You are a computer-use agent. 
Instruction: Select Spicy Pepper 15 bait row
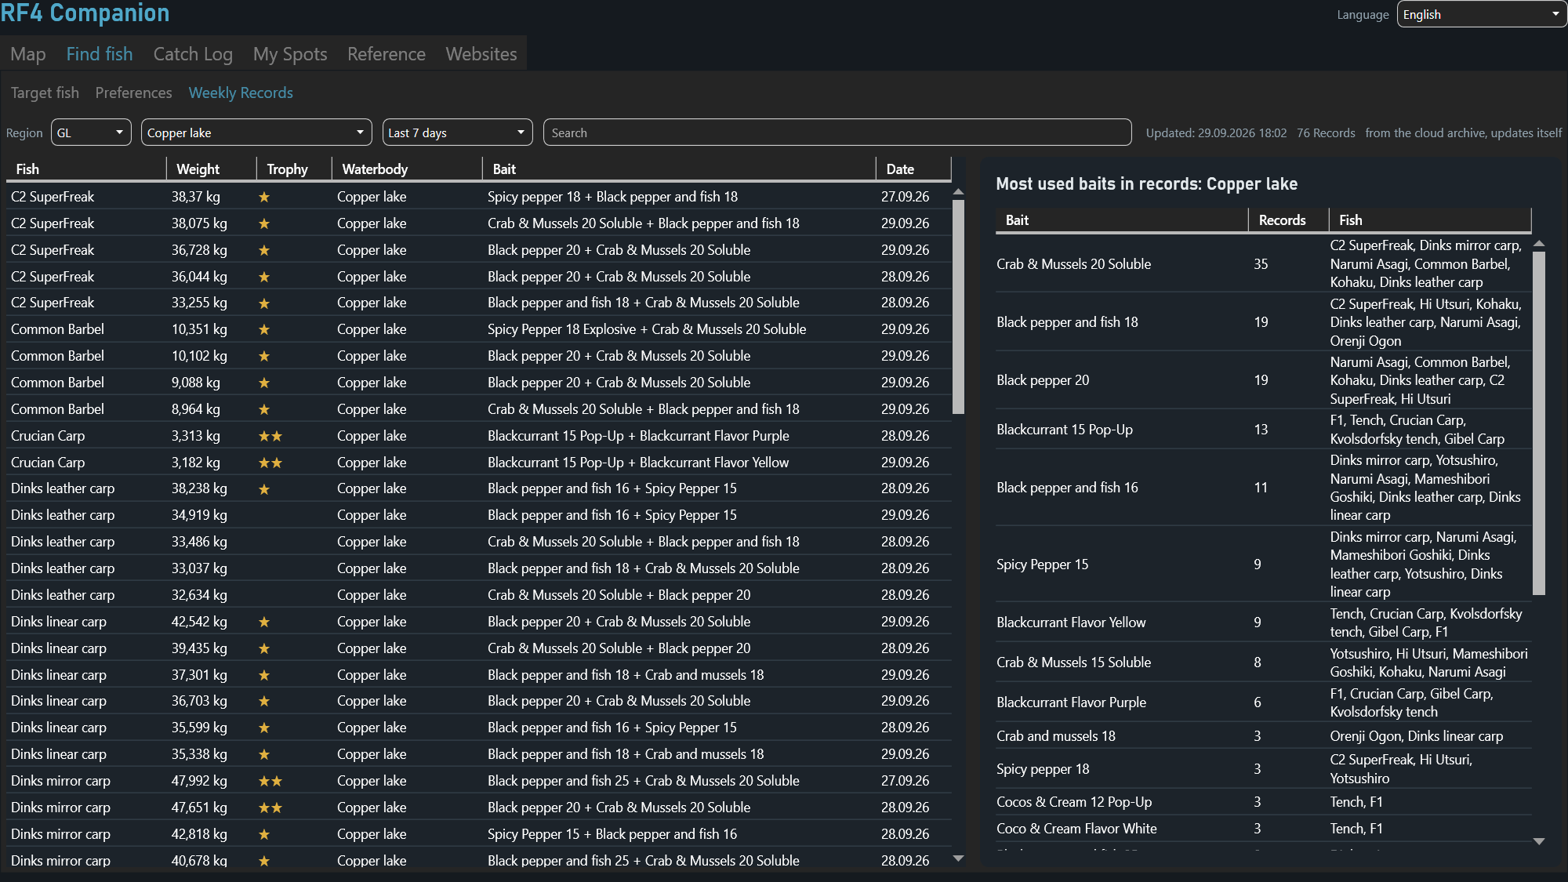tap(1263, 564)
